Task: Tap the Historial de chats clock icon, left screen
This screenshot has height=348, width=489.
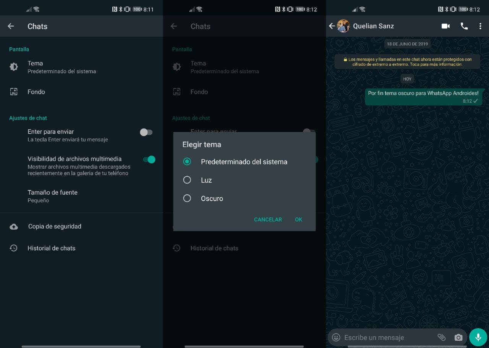Action: pyautogui.click(x=14, y=248)
